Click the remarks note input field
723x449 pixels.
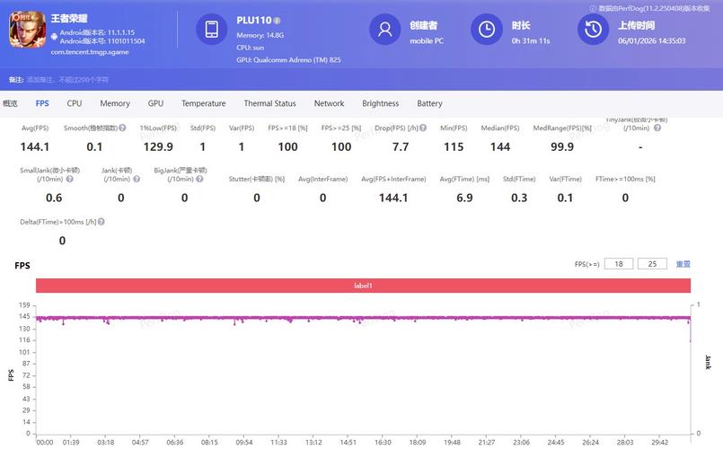click(67, 80)
